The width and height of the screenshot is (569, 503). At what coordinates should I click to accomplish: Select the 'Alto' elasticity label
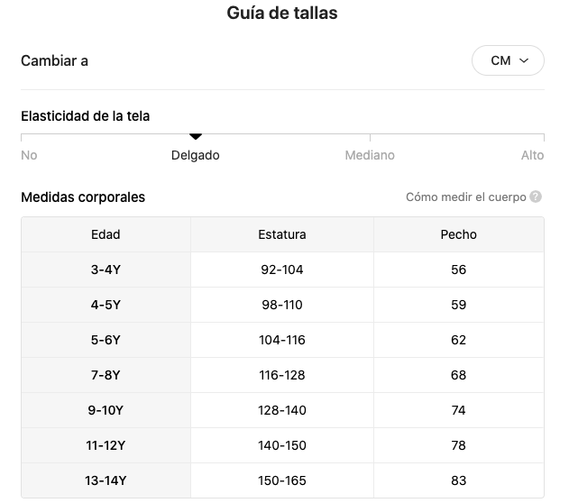tap(532, 155)
